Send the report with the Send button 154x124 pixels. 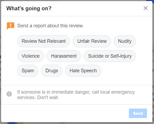coord(138,113)
